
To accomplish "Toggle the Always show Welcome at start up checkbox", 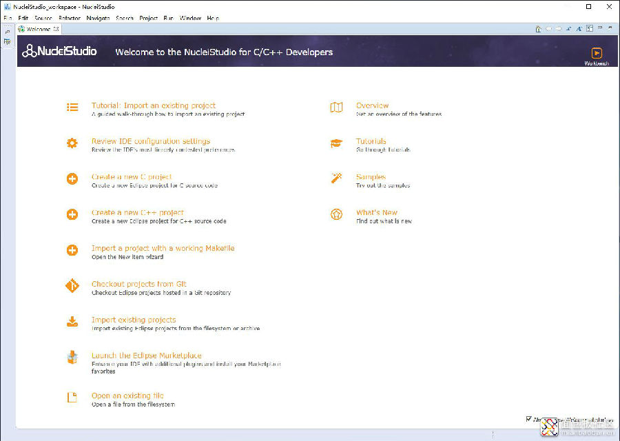I will pyautogui.click(x=528, y=419).
